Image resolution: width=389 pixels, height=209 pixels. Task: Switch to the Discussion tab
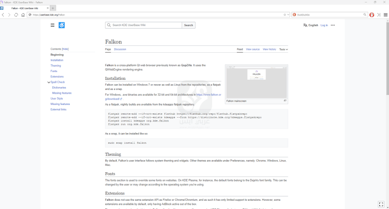[120, 49]
